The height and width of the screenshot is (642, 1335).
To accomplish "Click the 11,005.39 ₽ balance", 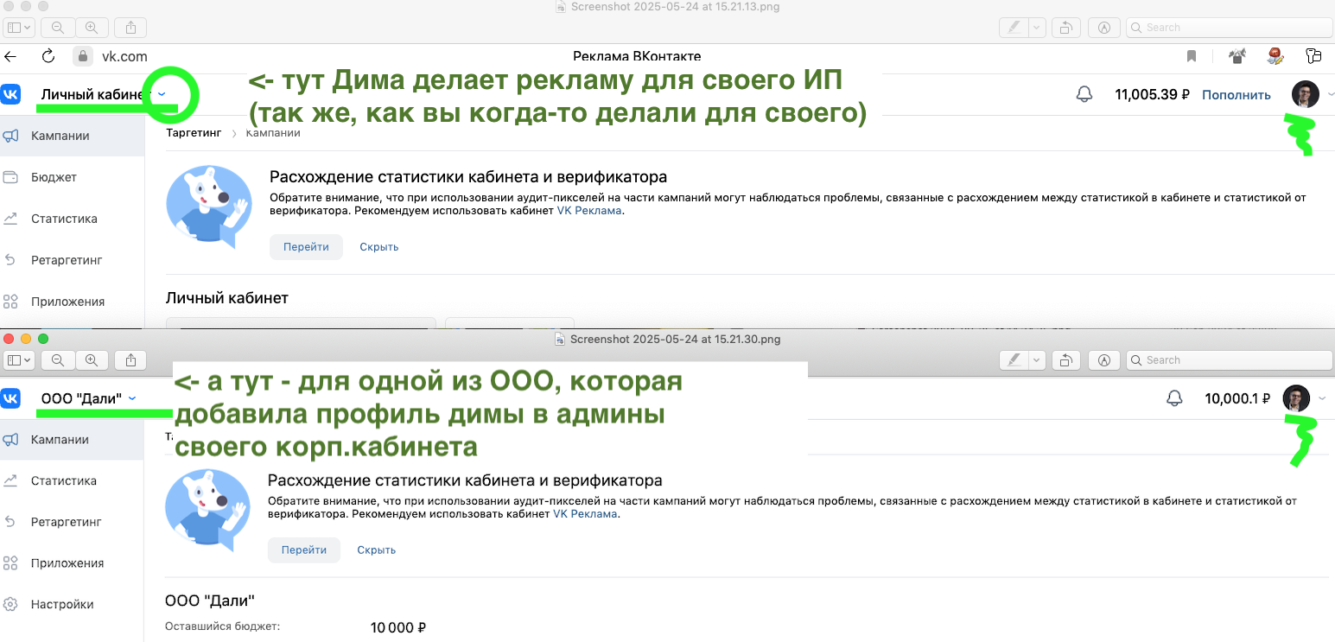I will click(1152, 95).
